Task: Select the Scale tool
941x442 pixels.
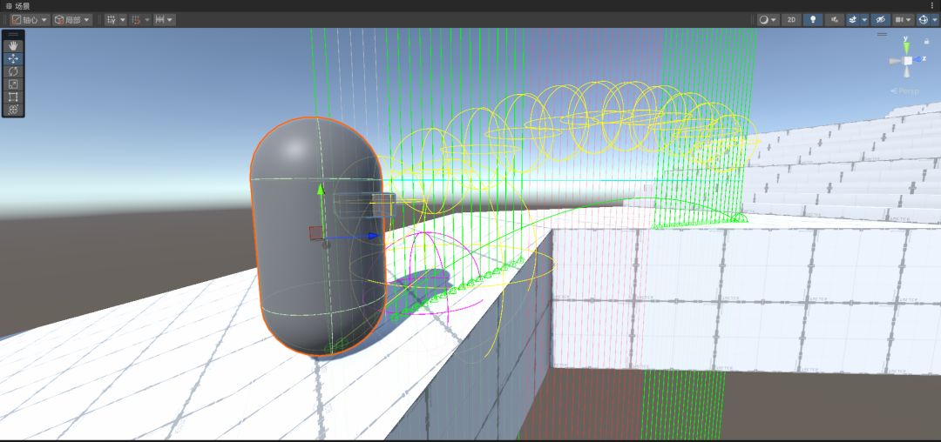Action: pos(13,84)
